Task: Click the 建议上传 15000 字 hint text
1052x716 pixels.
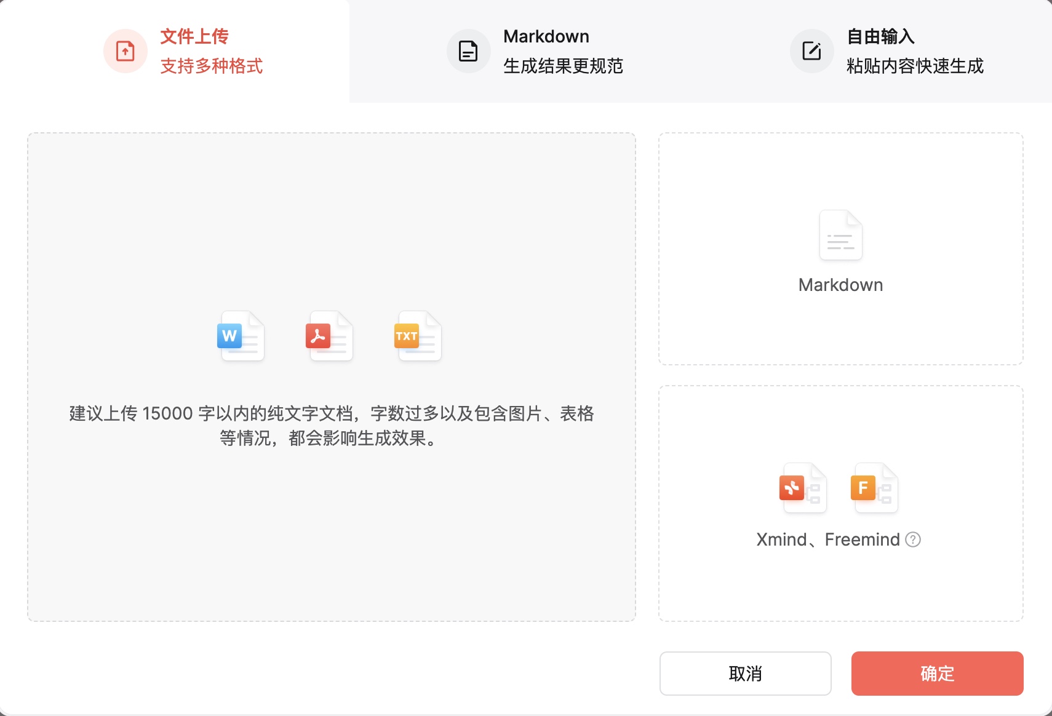Action: (x=332, y=426)
